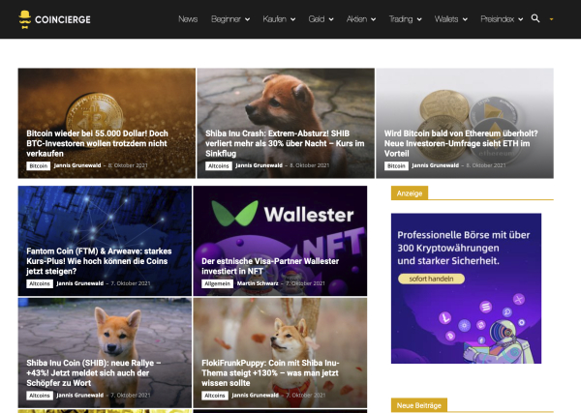Open the search magnifier icon

click(x=535, y=18)
